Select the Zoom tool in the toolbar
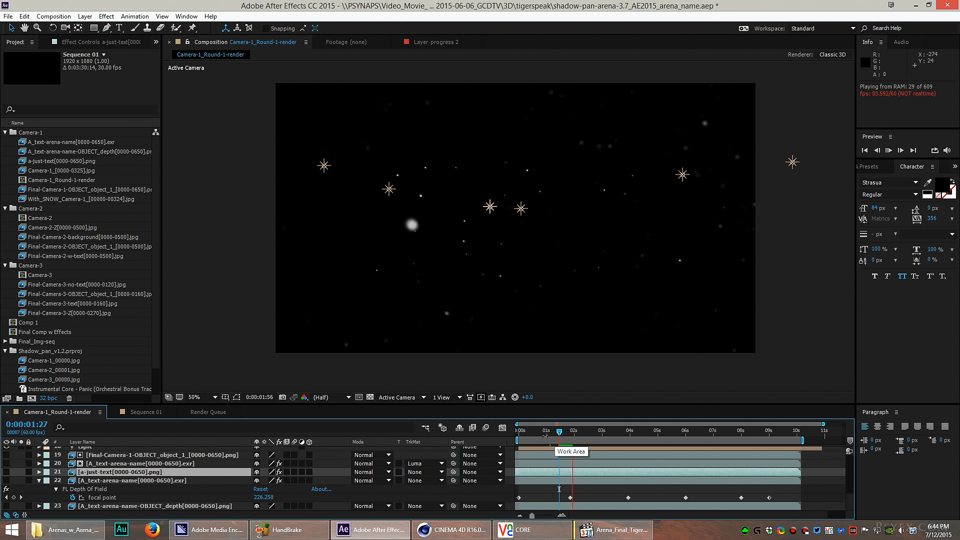 click(37, 28)
